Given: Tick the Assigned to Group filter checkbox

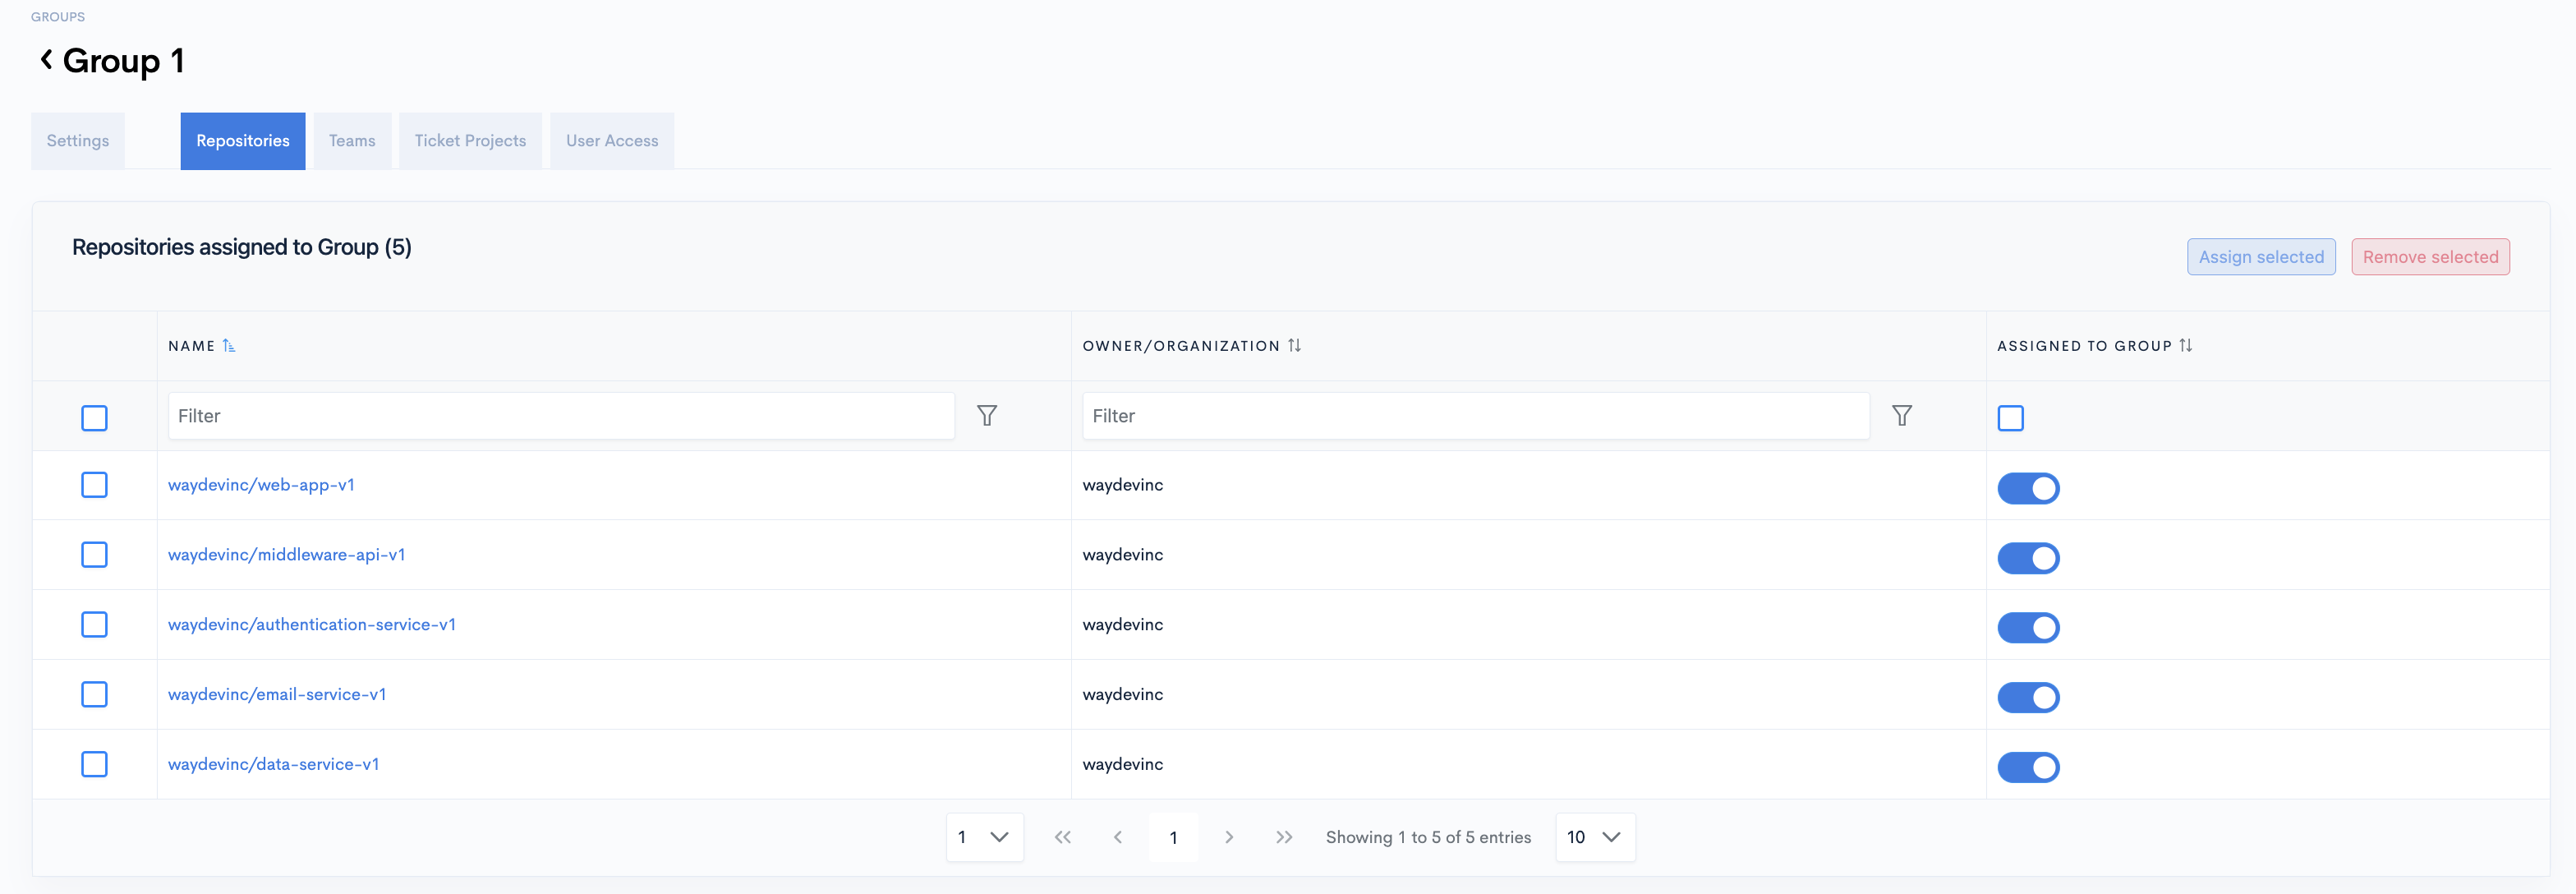Looking at the screenshot, I should click(2010, 418).
